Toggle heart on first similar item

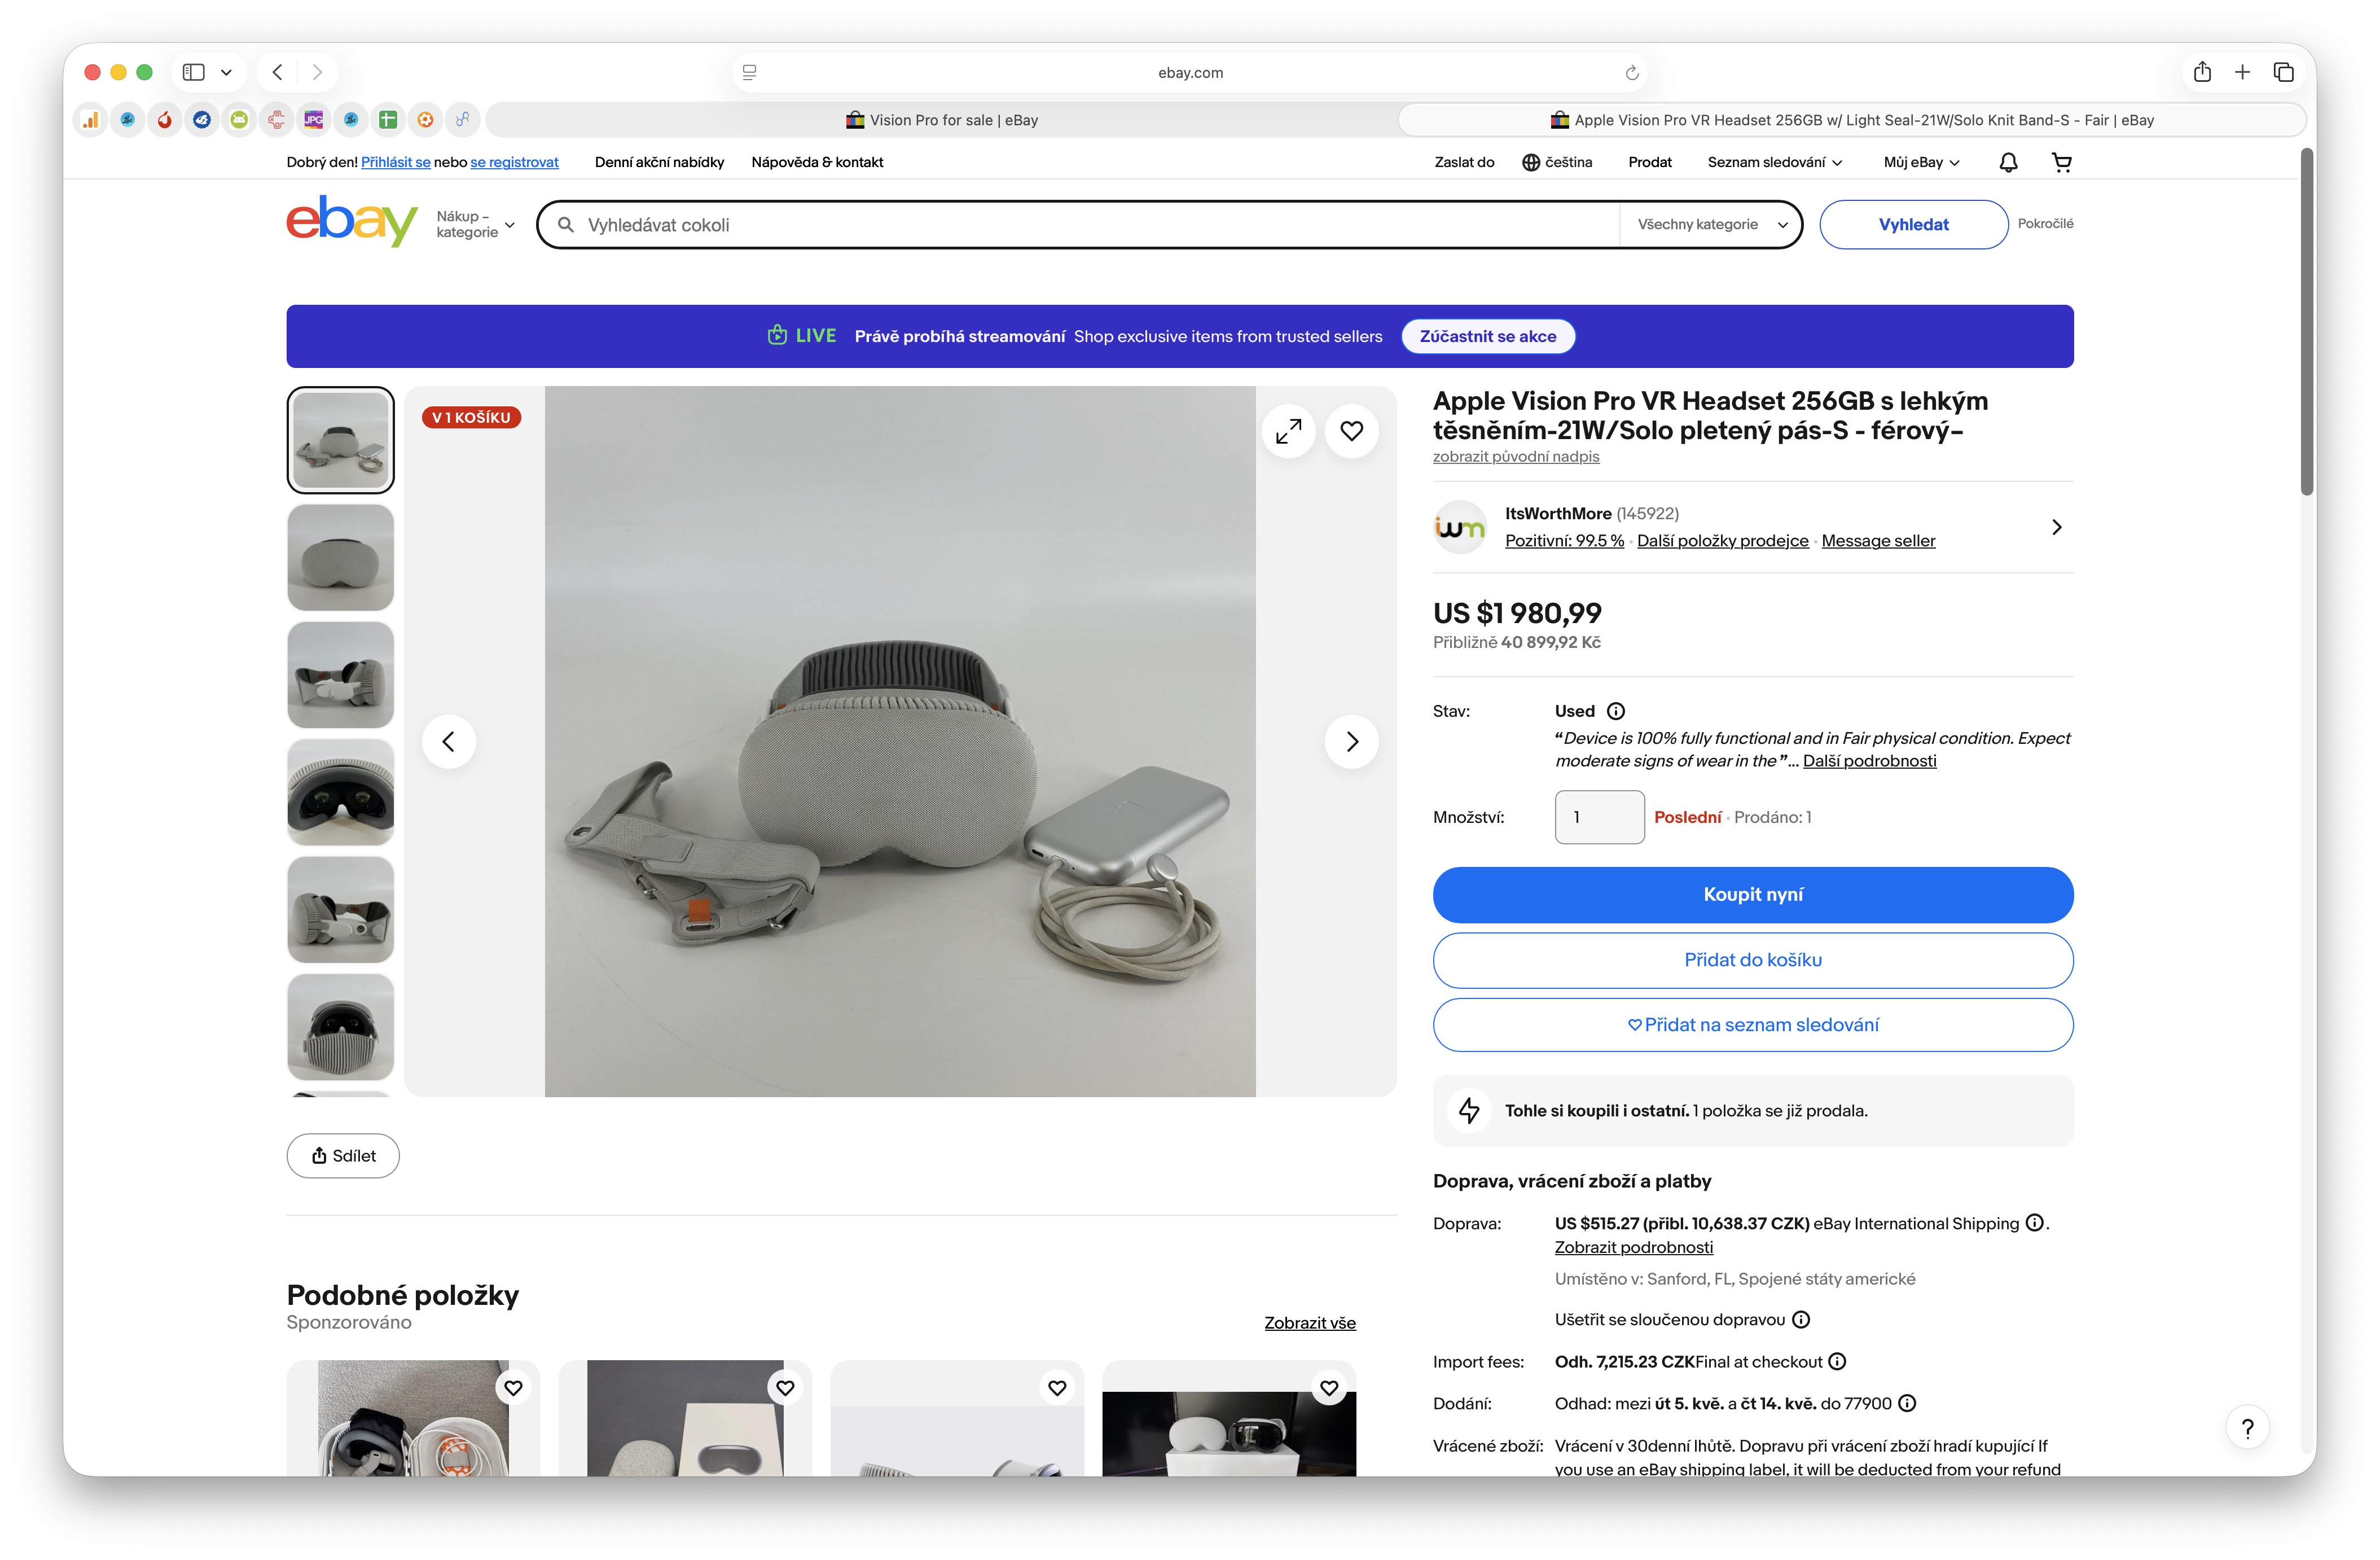[x=513, y=1388]
